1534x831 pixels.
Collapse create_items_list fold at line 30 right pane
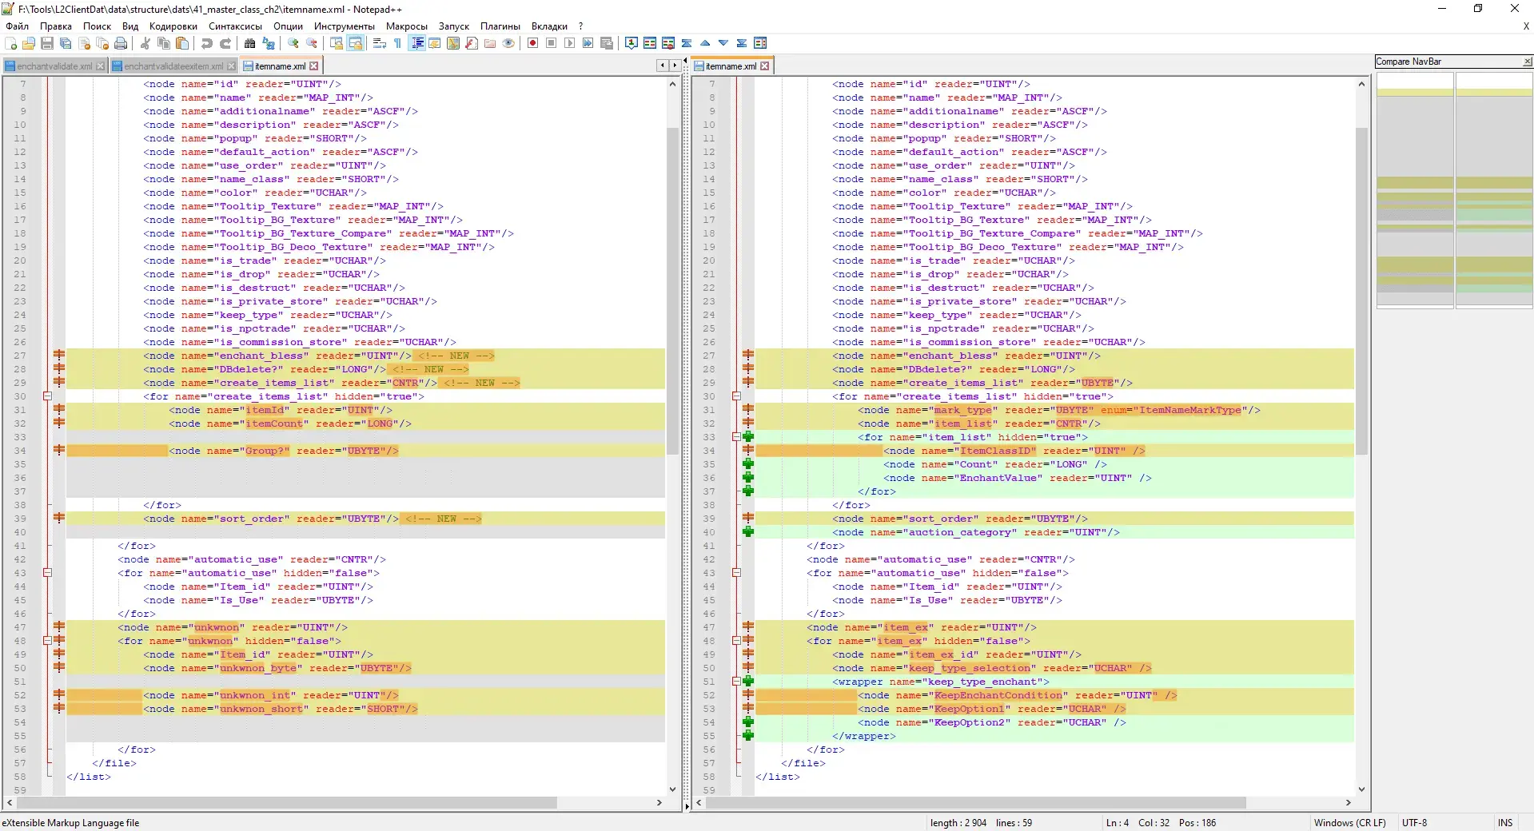click(736, 396)
